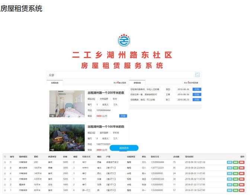The width and height of the screenshot is (250, 195).
Task: Click green edit button in row number 8
Action: tap(235, 168)
